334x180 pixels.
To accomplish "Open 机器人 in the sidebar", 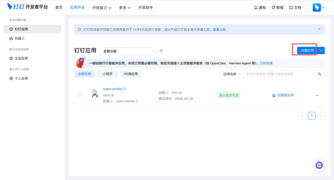I will click(x=33, y=38).
